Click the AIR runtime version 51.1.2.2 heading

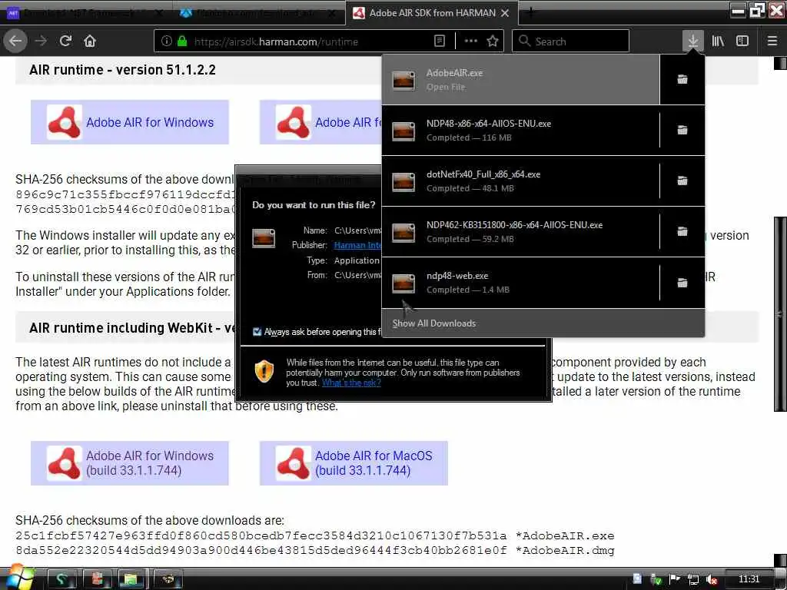coord(122,70)
